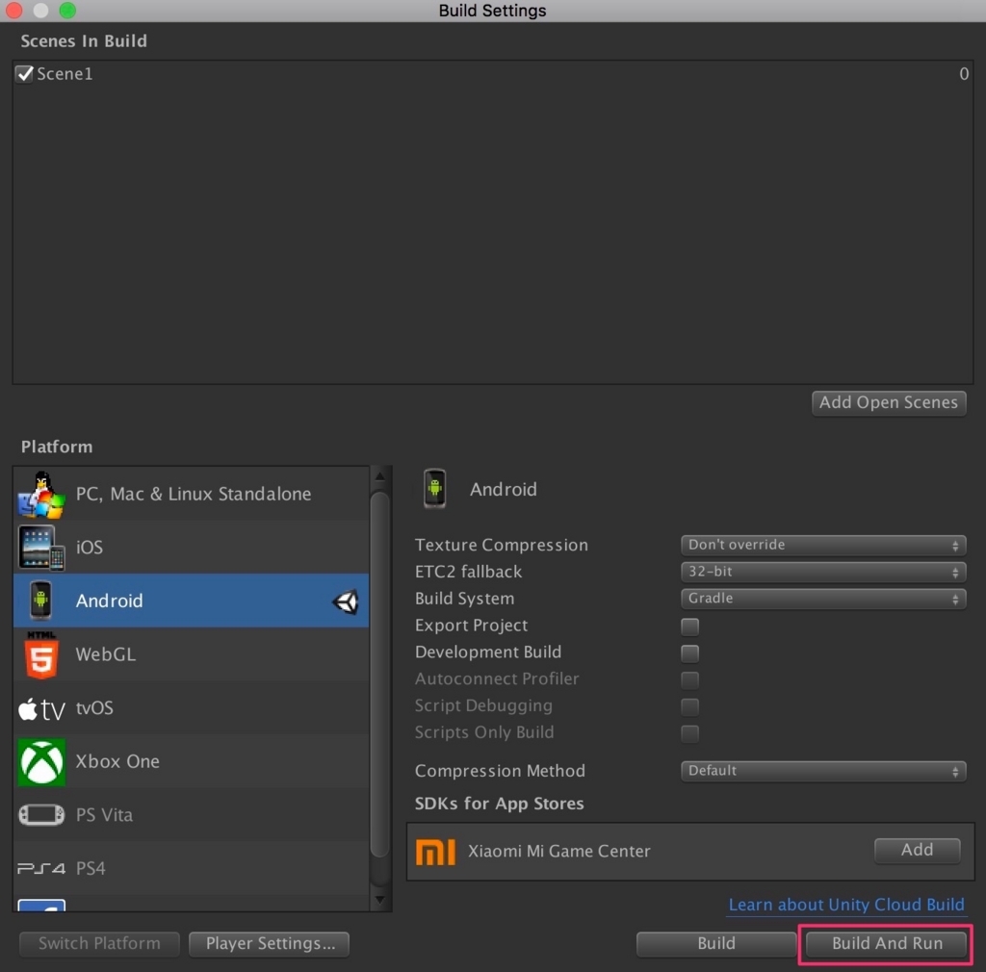This screenshot has height=972, width=986.
Task: Click platform list scrollbar up arrow
Action: pos(379,477)
